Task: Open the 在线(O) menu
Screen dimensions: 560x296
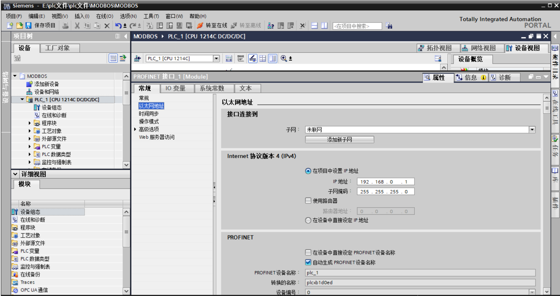Action: click(104, 16)
